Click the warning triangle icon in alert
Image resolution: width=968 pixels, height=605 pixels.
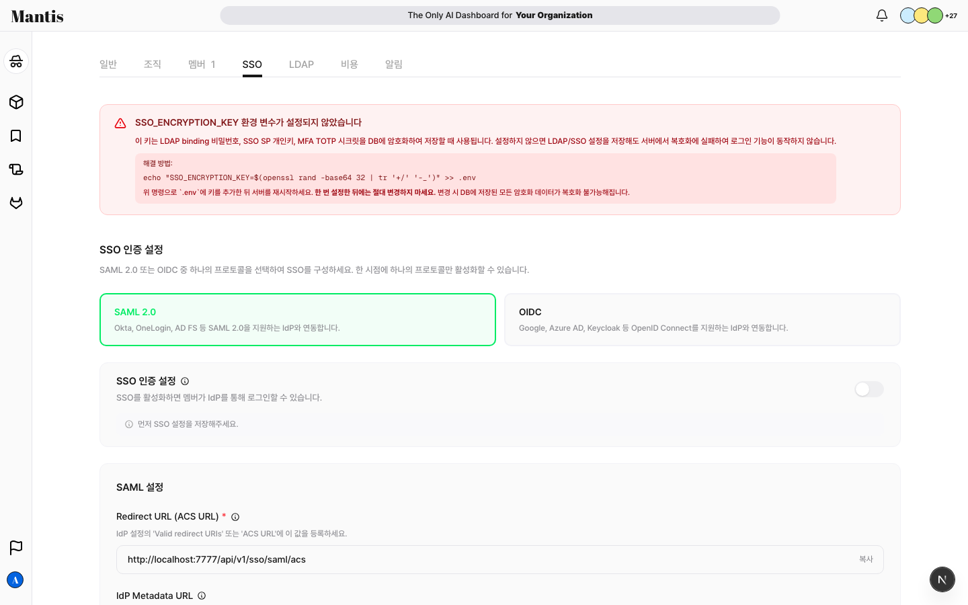point(120,123)
